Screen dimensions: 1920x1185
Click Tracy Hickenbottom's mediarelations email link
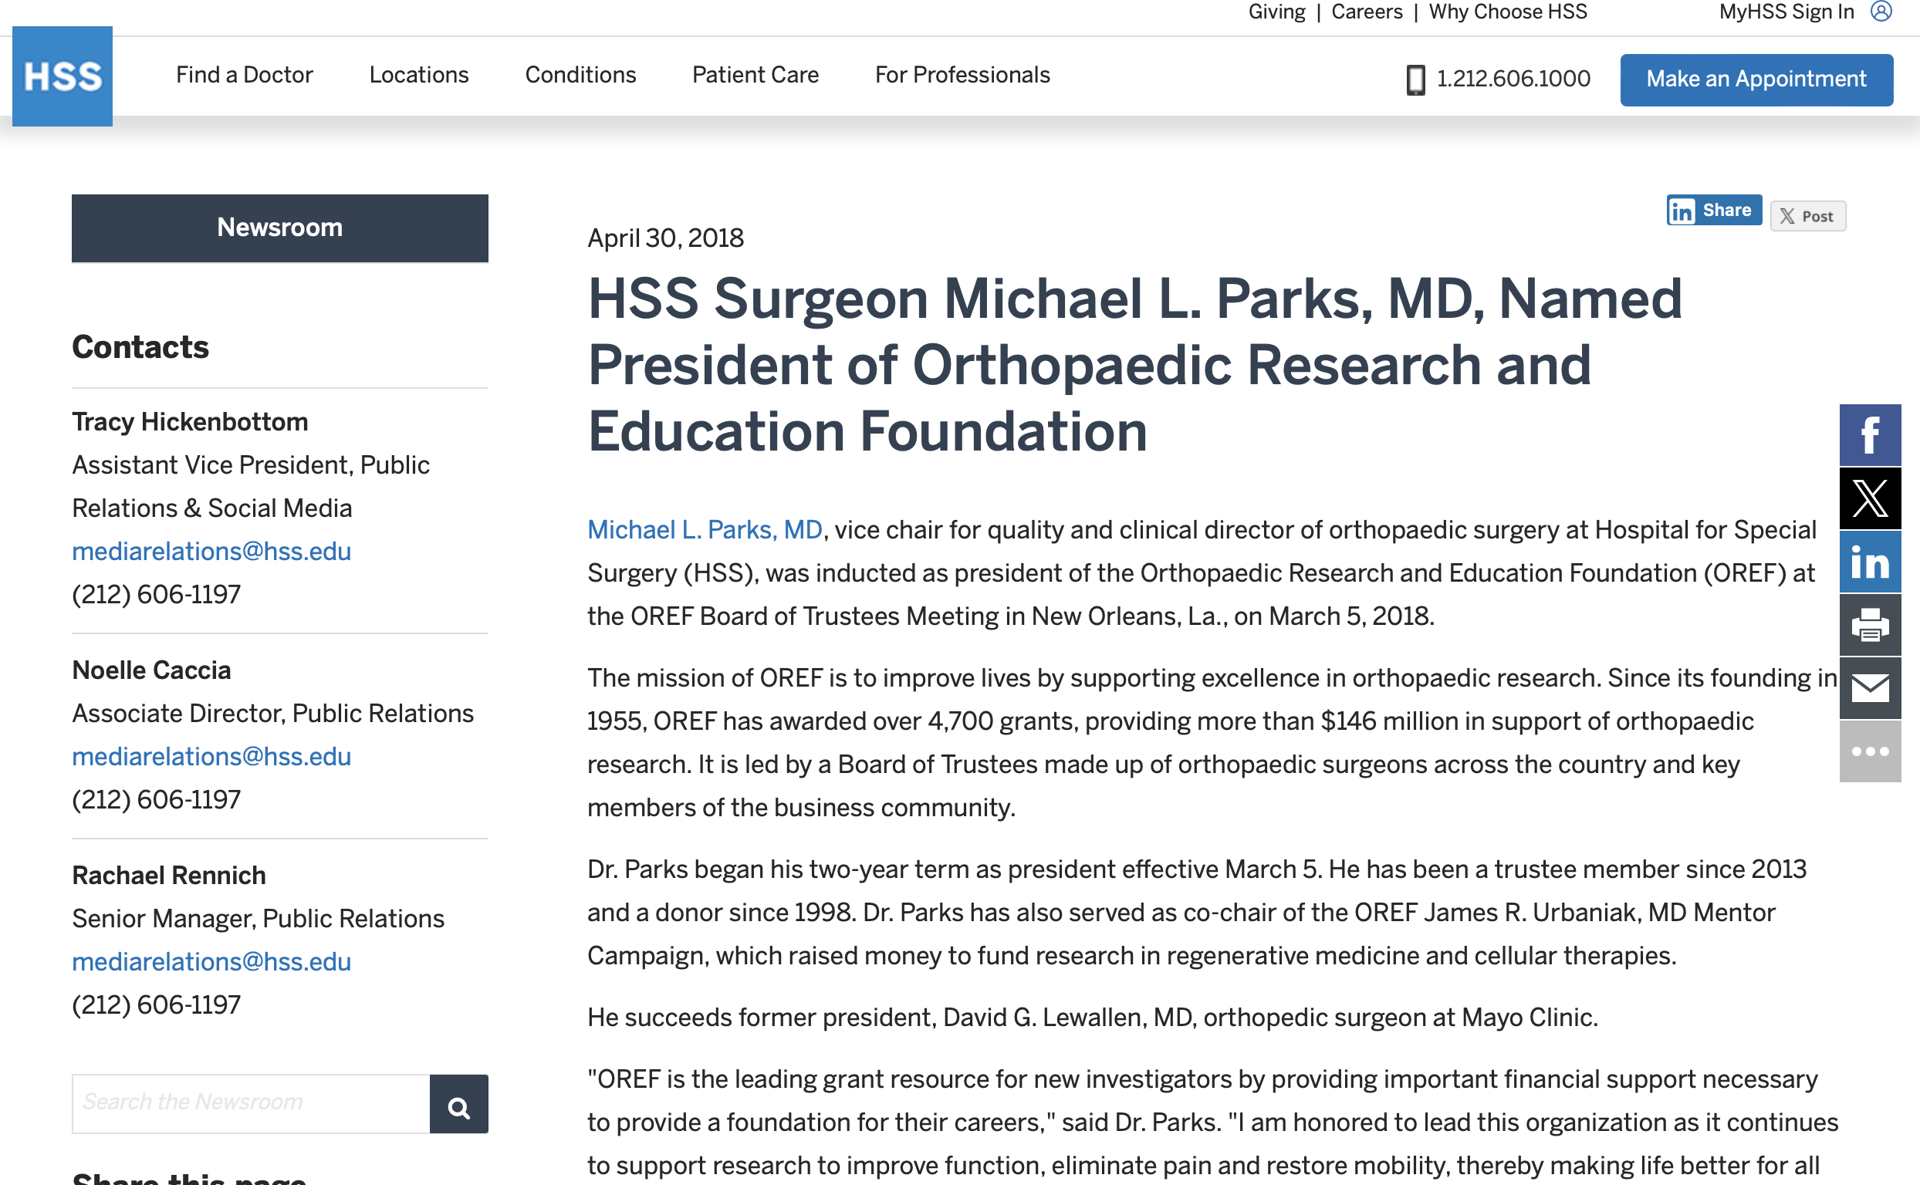[x=211, y=551]
